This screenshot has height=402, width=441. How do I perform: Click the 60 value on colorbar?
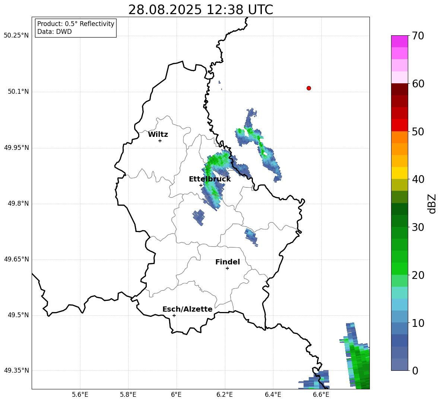click(x=418, y=84)
